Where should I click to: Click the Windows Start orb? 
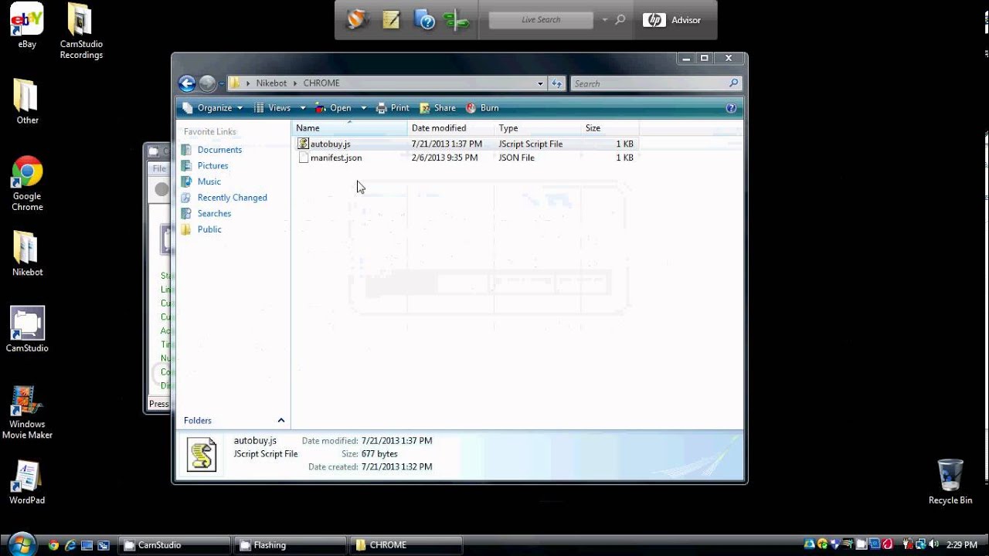pyautogui.click(x=22, y=544)
